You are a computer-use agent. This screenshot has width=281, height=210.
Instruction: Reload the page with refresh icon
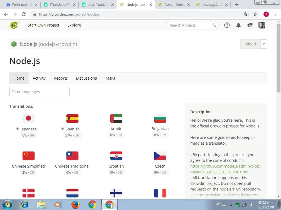pyautogui.click(x=23, y=14)
